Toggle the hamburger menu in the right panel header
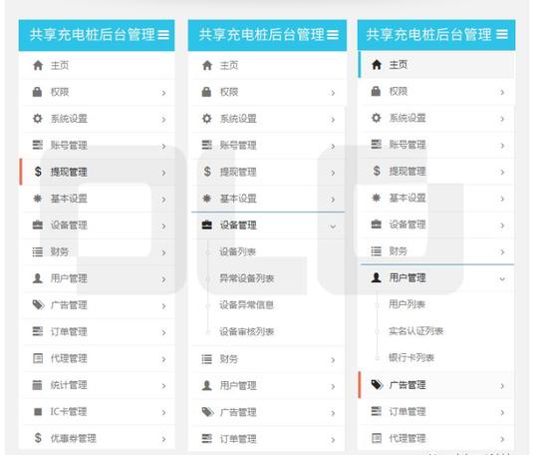Screen dimensions: 538x455 tap(502, 34)
